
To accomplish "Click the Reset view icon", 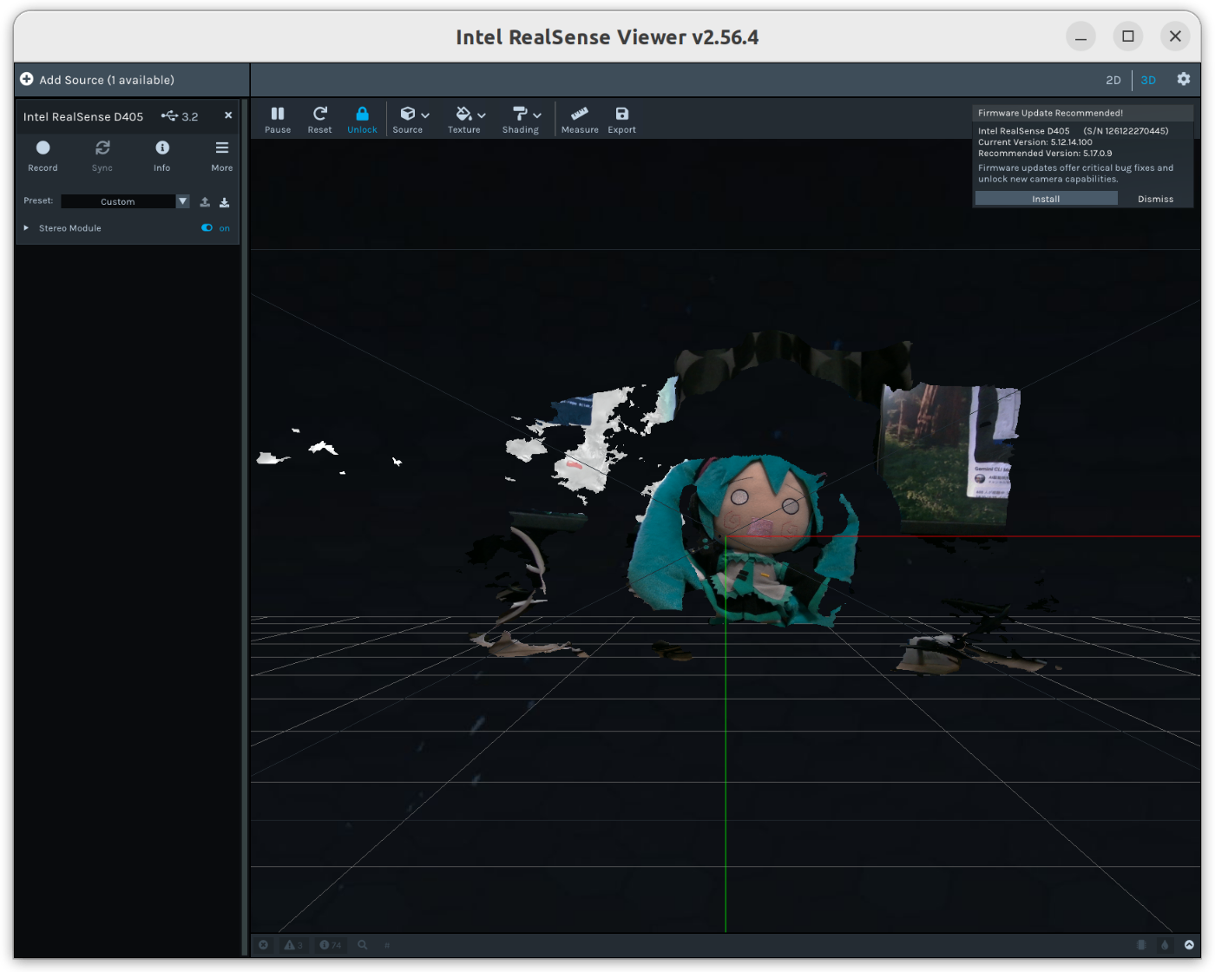I will point(319,119).
